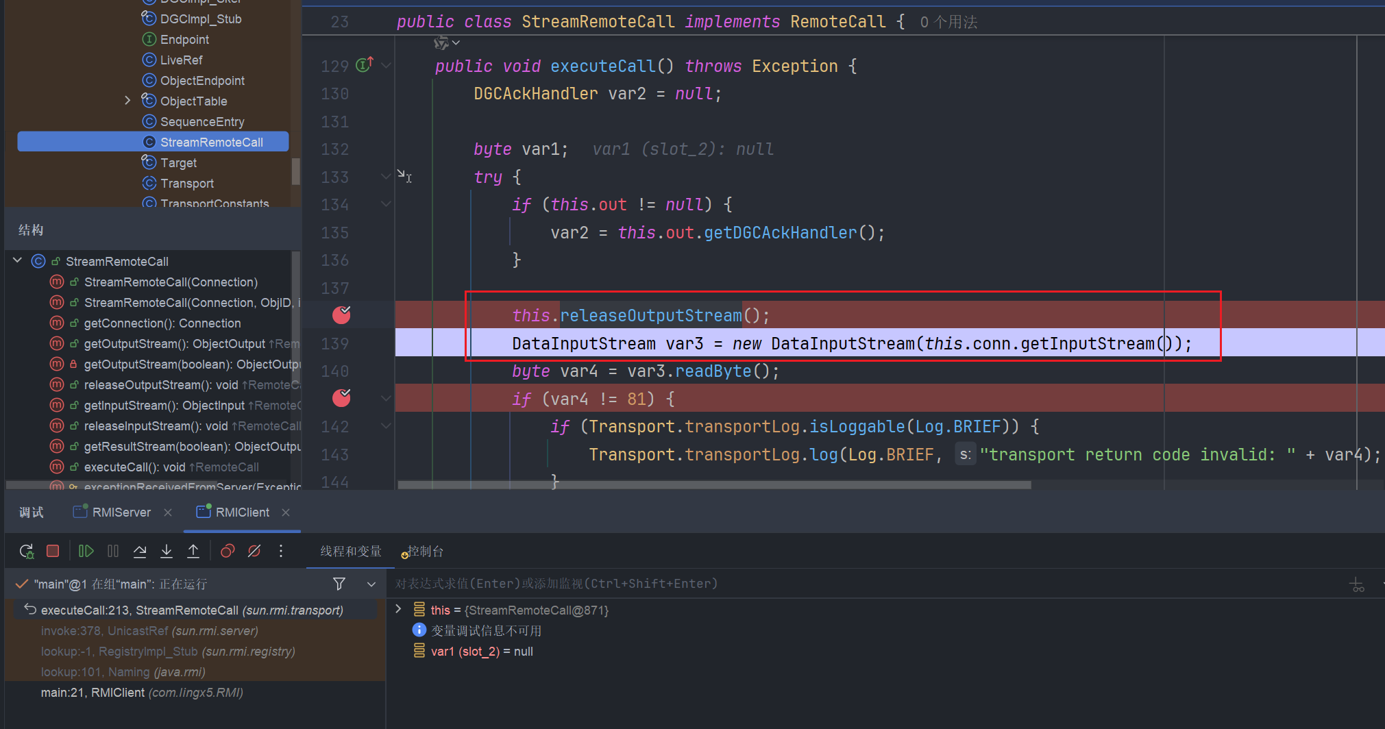Select StreamRemoteCall in project tree
Screen dimensions: 1385x729
click(153, 142)
